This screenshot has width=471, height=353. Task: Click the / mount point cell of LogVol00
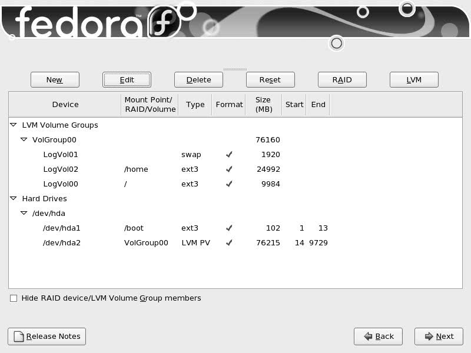pyautogui.click(x=125, y=184)
